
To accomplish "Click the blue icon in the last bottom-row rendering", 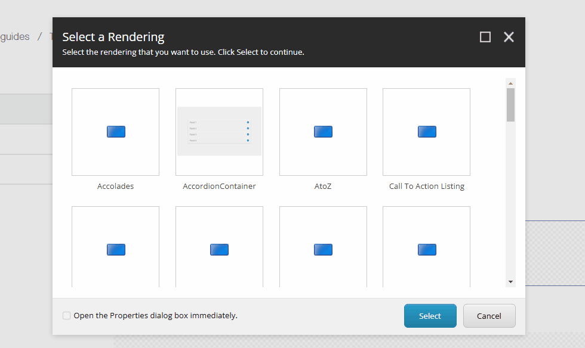I will 426,249.
